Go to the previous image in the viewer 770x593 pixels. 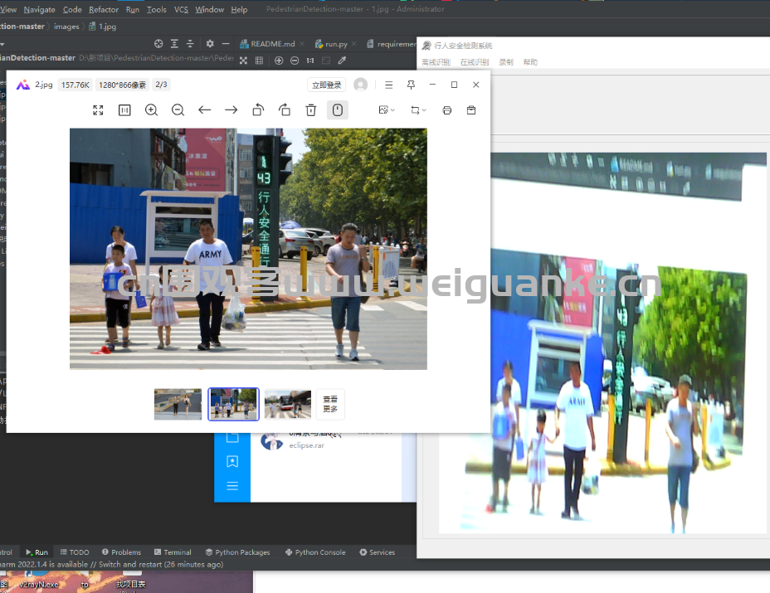coord(205,110)
